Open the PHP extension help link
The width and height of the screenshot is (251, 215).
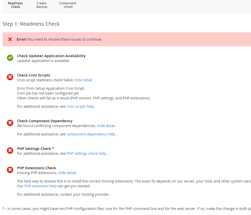pos(40,186)
